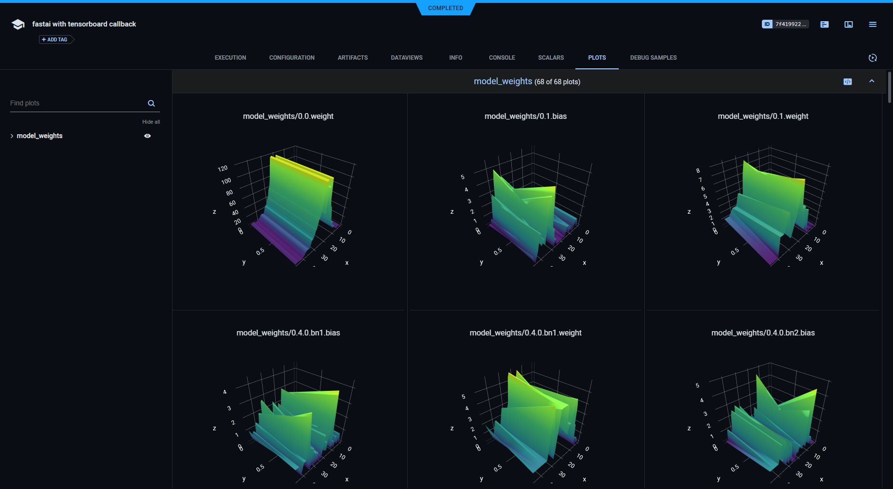Copy the experiment ID badge
This screenshot has height=489, width=893.
tap(785, 24)
